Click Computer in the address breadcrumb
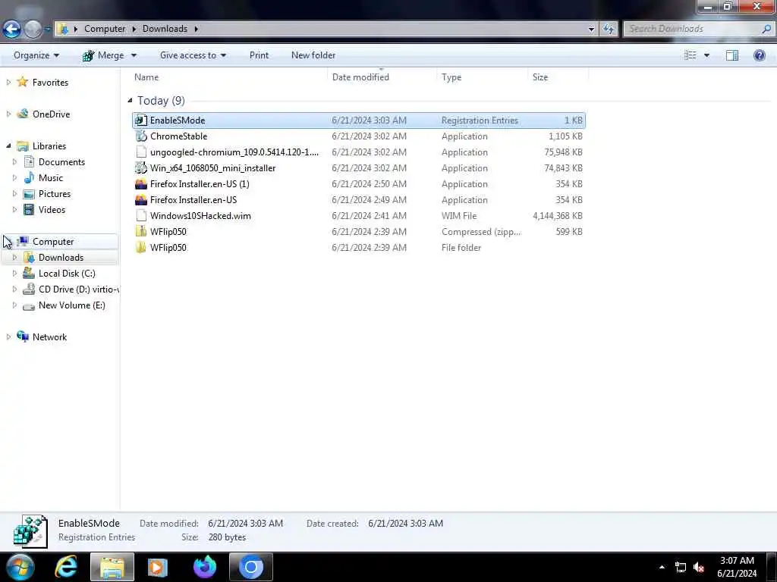The width and height of the screenshot is (777, 582). 105,29
